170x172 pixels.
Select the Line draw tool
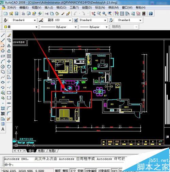click(x=3, y=35)
